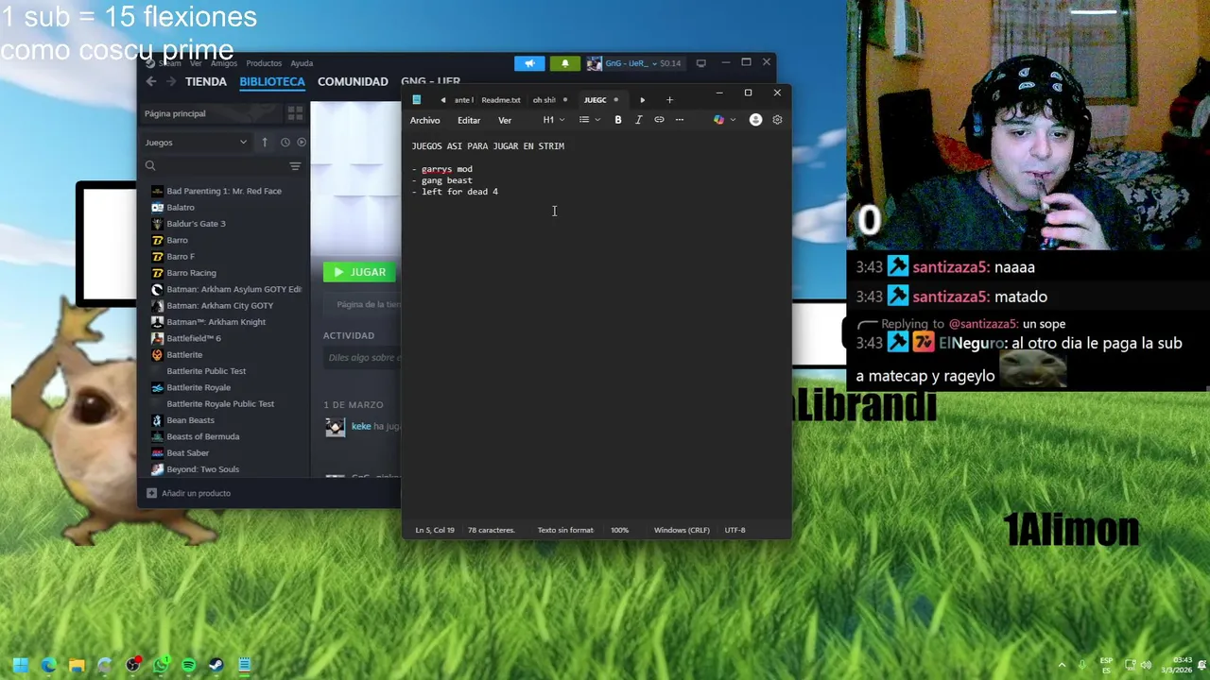Open advanced library filter options

295,166
